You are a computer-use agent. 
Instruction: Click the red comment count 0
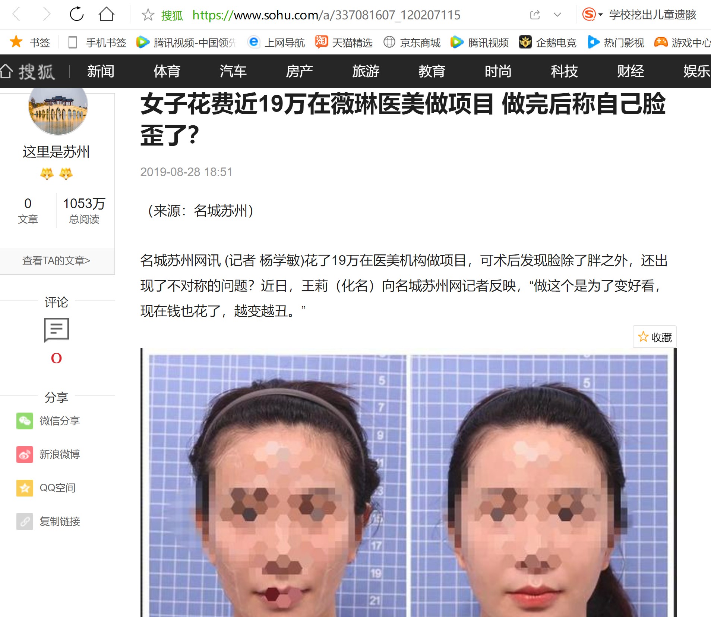tap(56, 358)
